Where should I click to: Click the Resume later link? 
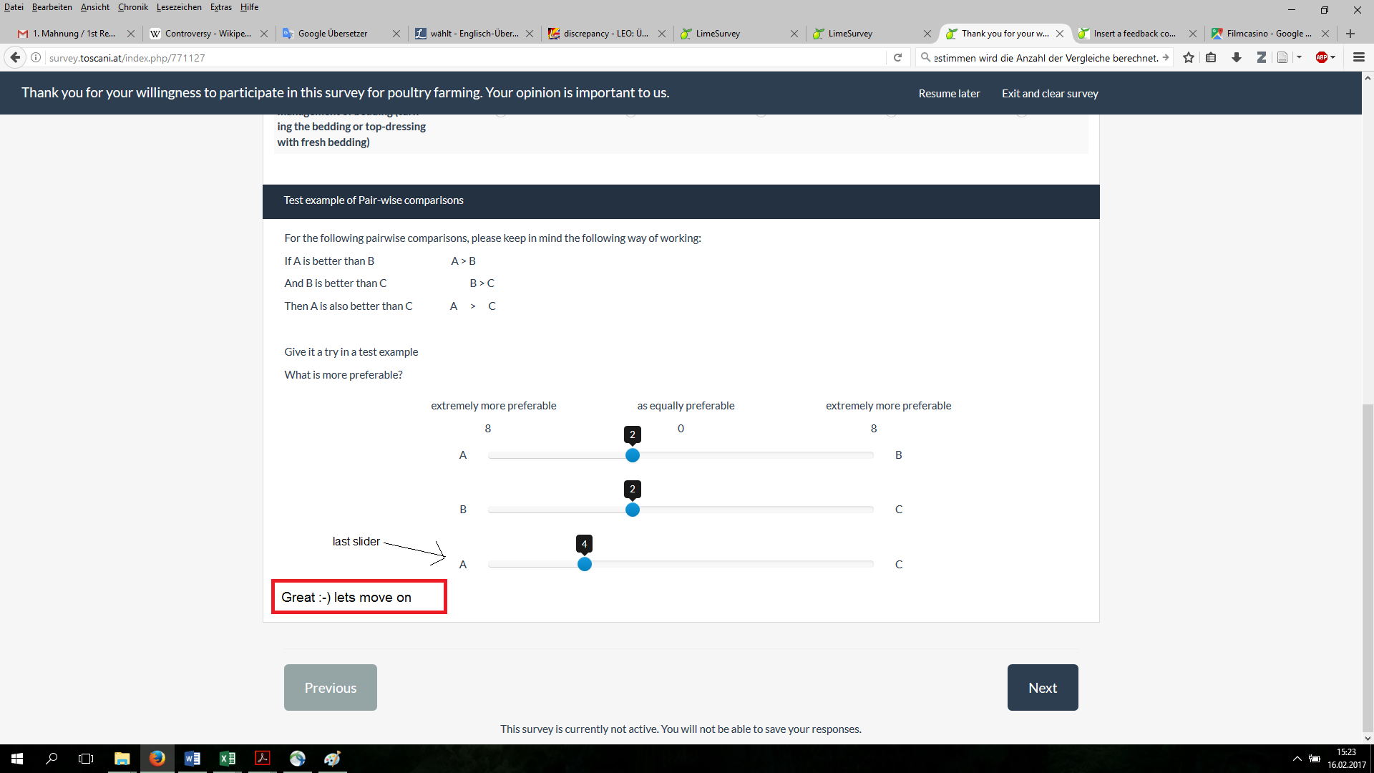coord(949,94)
